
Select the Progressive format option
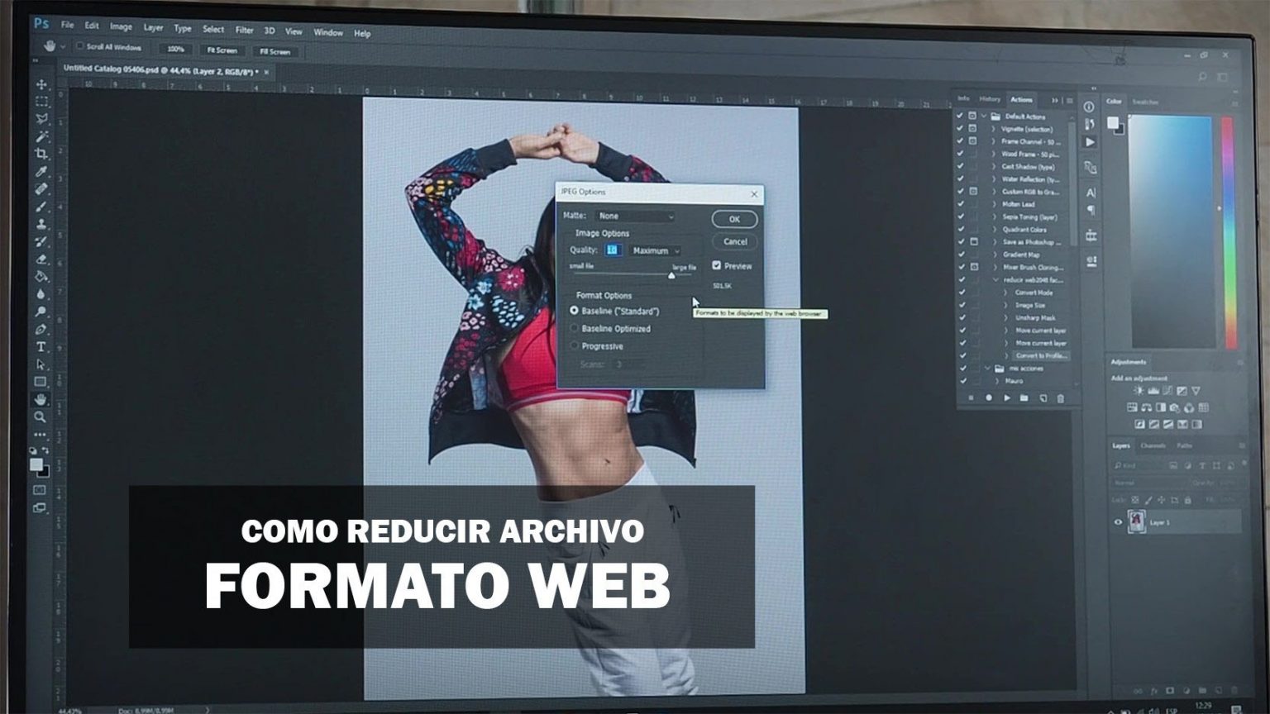[x=575, y=345]
